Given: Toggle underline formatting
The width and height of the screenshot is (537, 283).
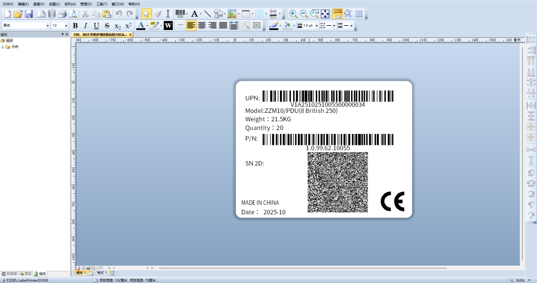Looking at the screenshot, I should point(96,25).
